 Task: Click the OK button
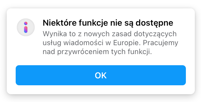tap(100, 75)
